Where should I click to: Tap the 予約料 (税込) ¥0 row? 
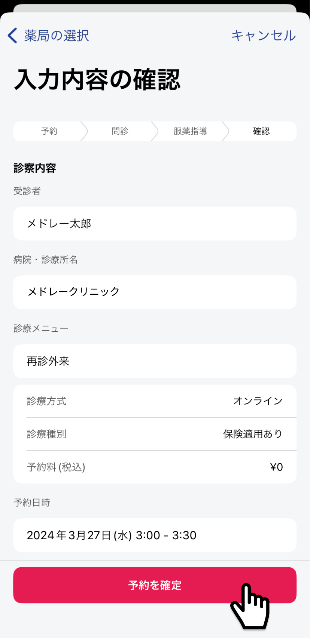coord(155,467)
